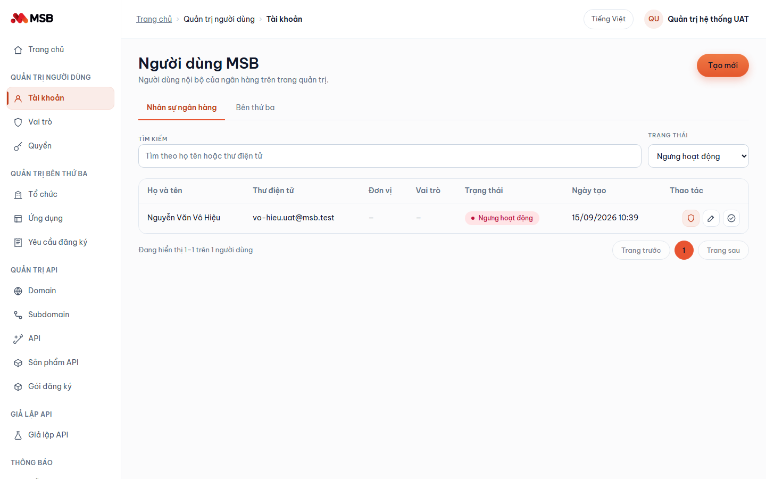Click the Ngưng hoạt động status badge in the table row
The image size is (766, 479).
502,218
